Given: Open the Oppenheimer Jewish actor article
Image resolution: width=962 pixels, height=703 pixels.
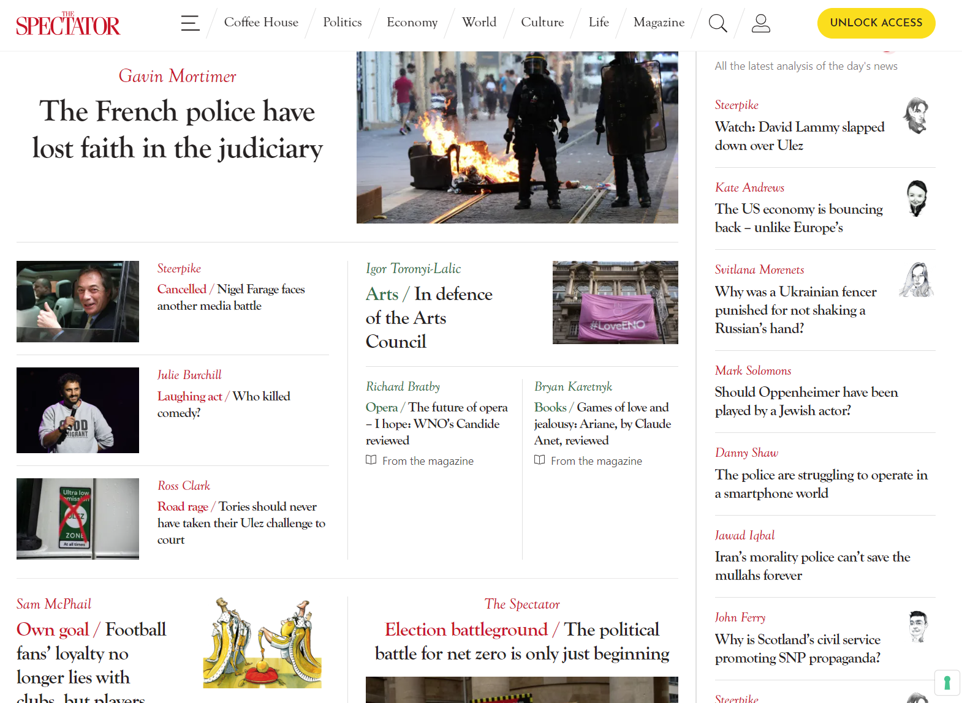Looking at the screenshot, I should [806, 401].
